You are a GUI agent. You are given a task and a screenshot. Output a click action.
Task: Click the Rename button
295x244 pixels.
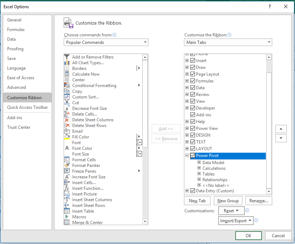259,201
